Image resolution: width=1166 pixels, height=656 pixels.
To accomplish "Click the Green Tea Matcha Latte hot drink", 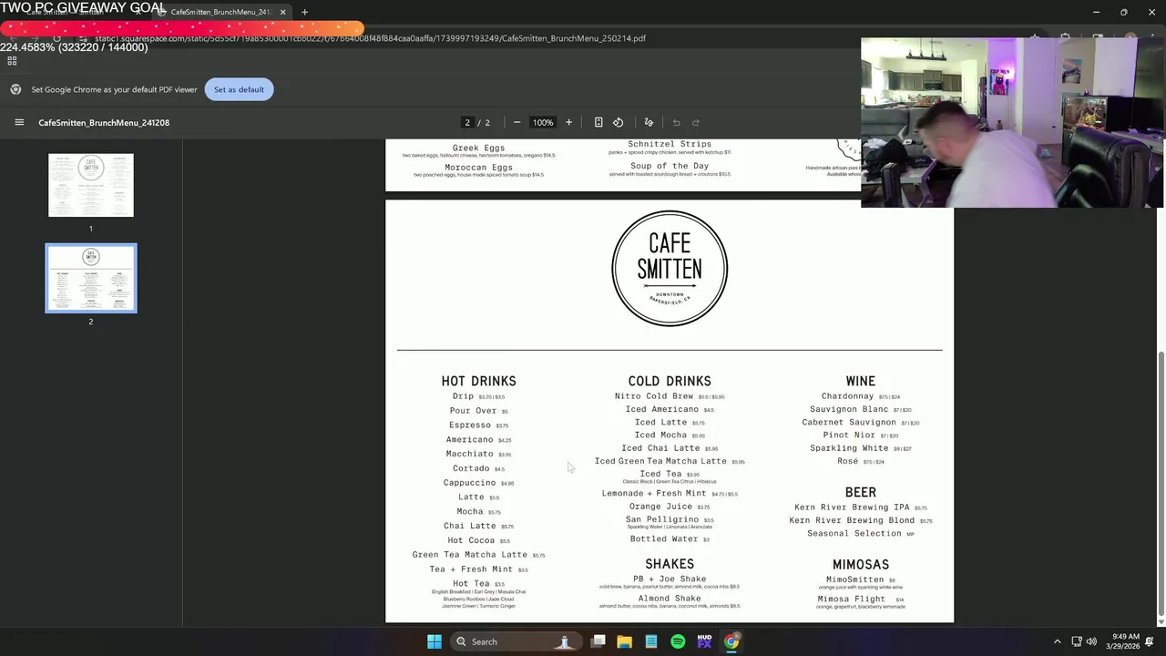I will point(478,555).
